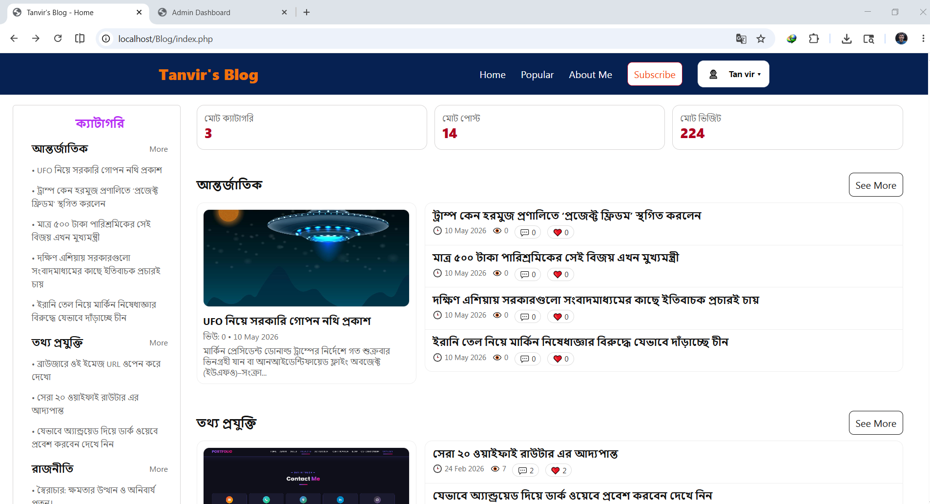The height and width of the screenshot is (504, 930).
Task: Open a new browser tab
Action: tap(307, 12)
